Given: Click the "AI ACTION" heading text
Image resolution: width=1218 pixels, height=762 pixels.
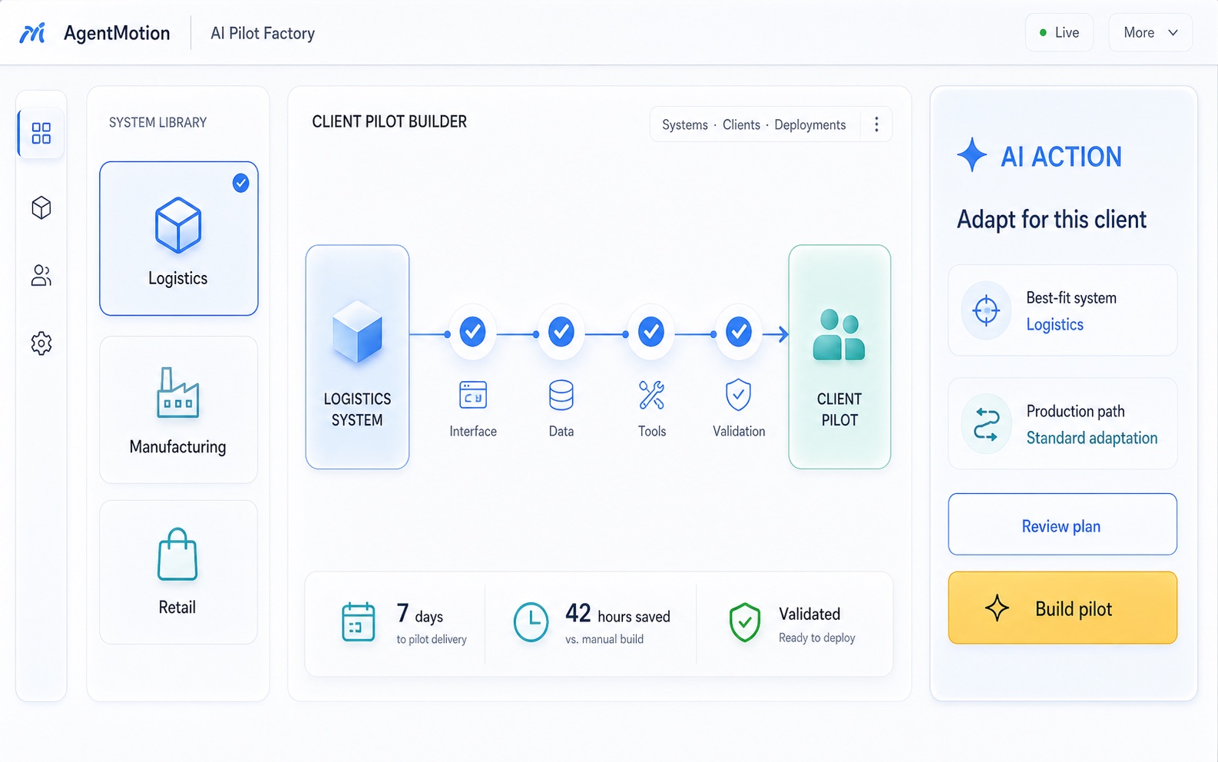Looking at the screenshot, I should click(1061, 157).
